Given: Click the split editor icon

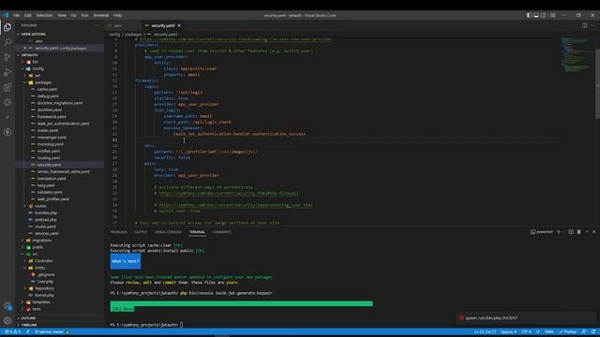Looking at the screenshot, I should (x=584, y=25).
